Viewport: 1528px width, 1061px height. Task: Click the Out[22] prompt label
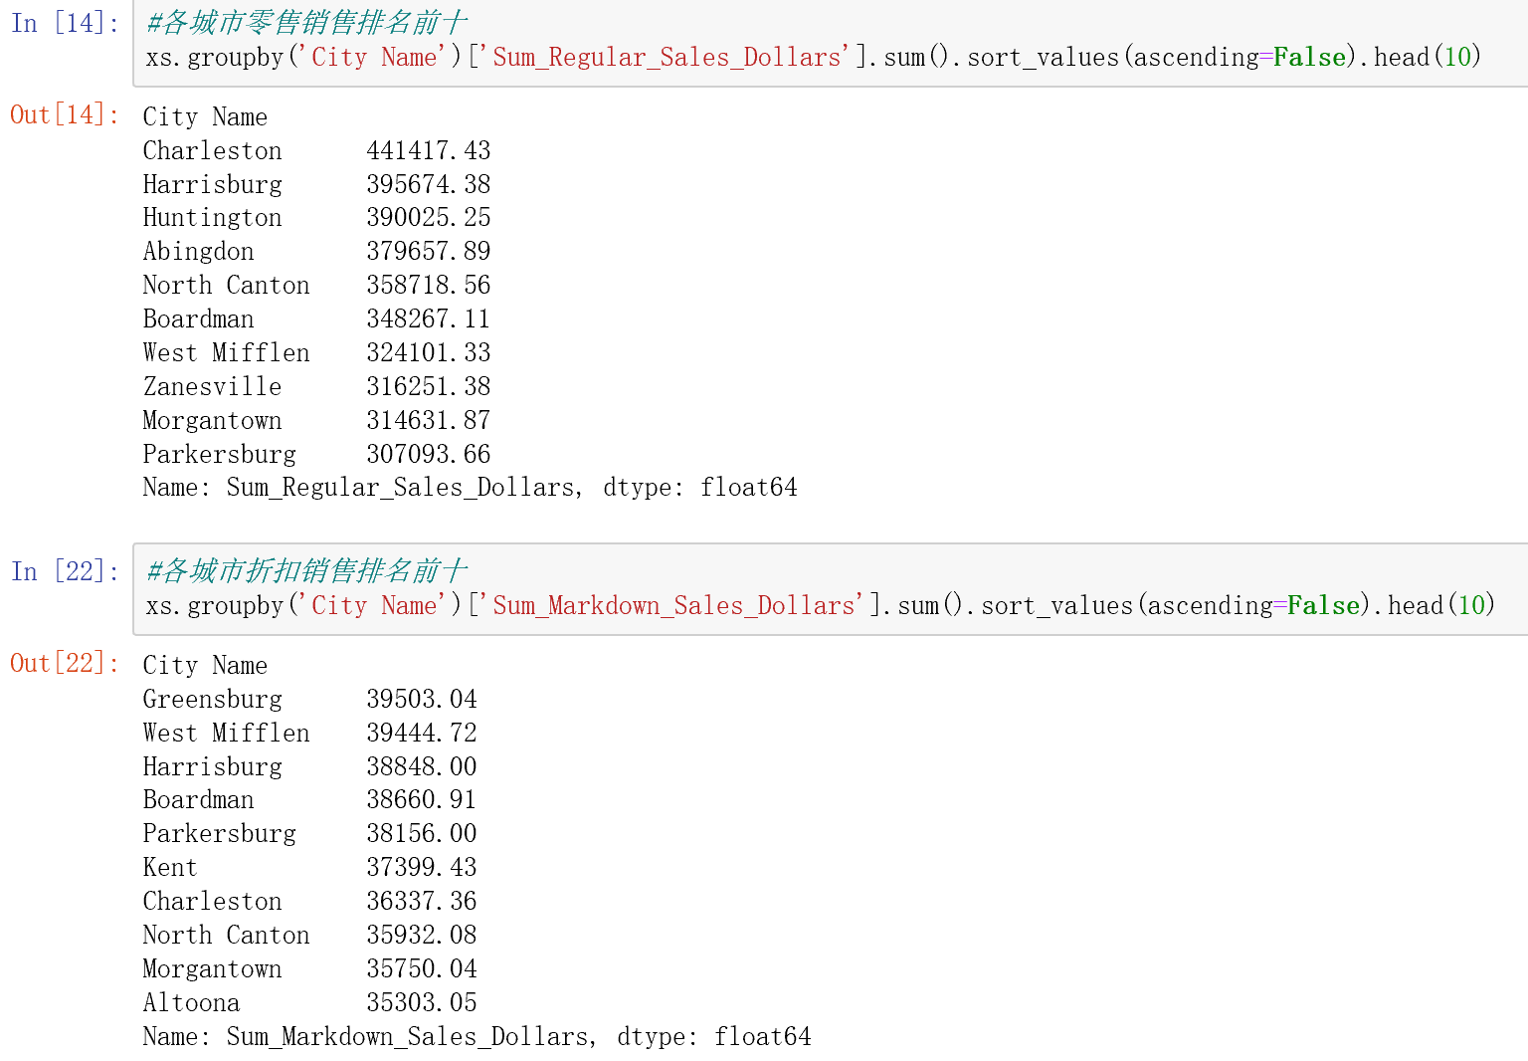point(64,664)
